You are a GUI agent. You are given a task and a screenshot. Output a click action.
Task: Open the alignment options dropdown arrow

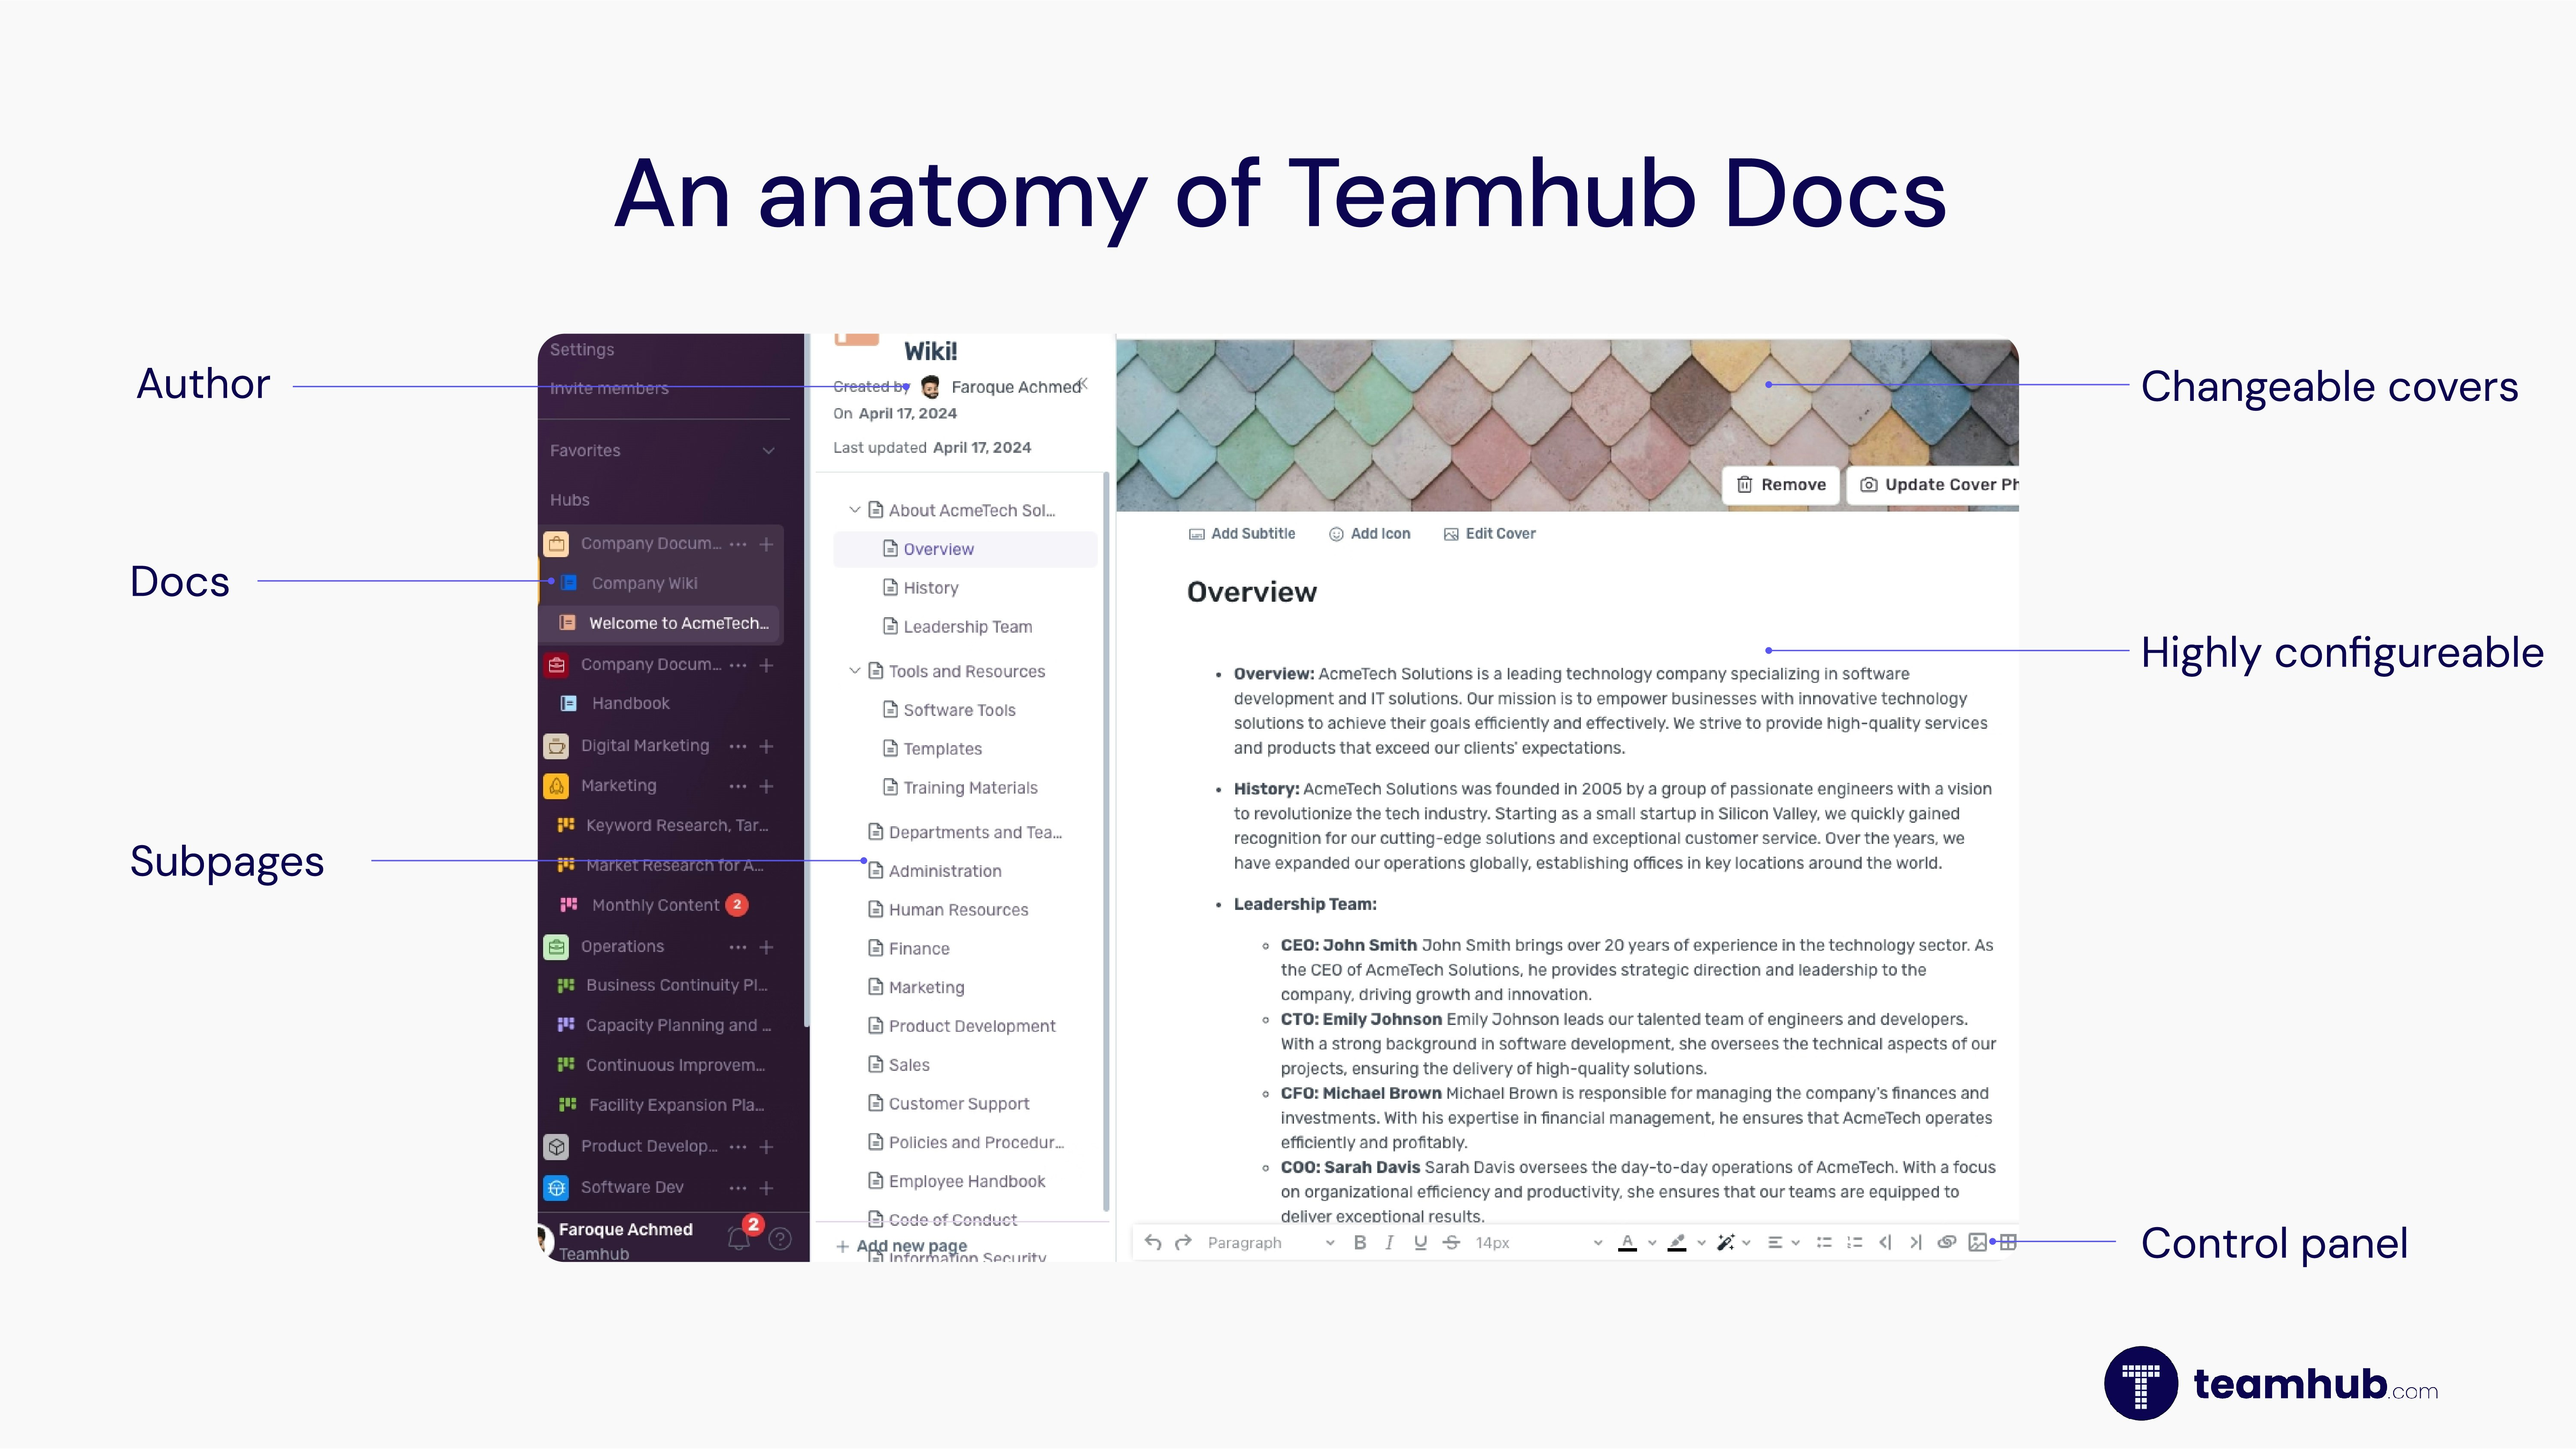coord(1796,1243)
